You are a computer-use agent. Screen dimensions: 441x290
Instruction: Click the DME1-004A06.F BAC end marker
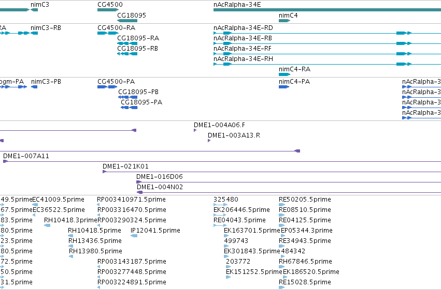[195, 130]
